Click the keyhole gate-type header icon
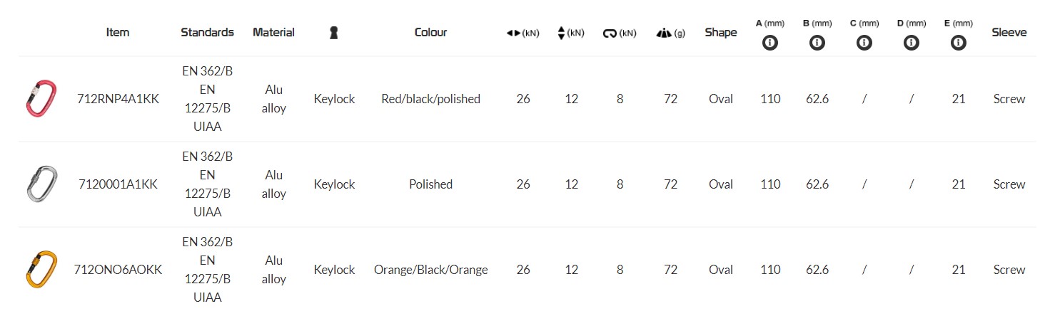Image resolution: width=1045 pixels, height=316 pixels. tap(333, 33)
